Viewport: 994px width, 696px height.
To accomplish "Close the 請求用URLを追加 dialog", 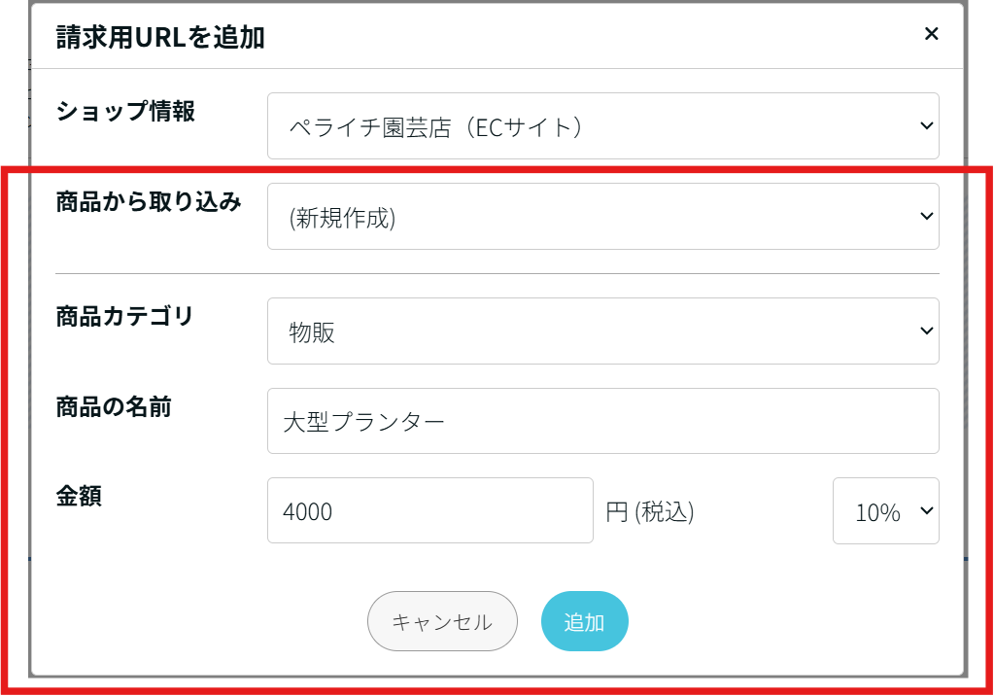I will click(931, 35).
